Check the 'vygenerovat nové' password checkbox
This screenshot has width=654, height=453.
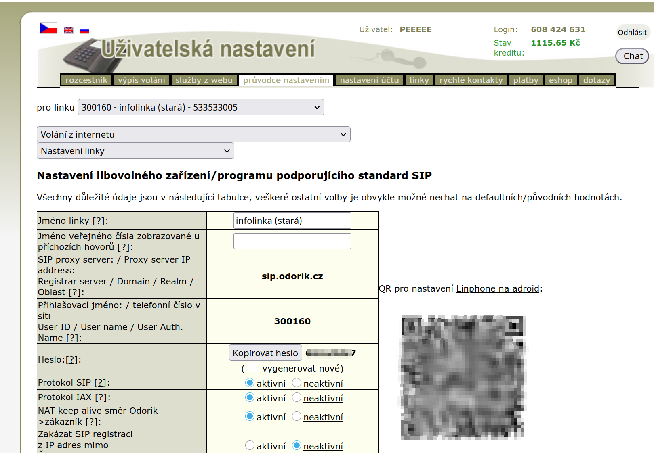pyautogui.click(x=252, y=367)
